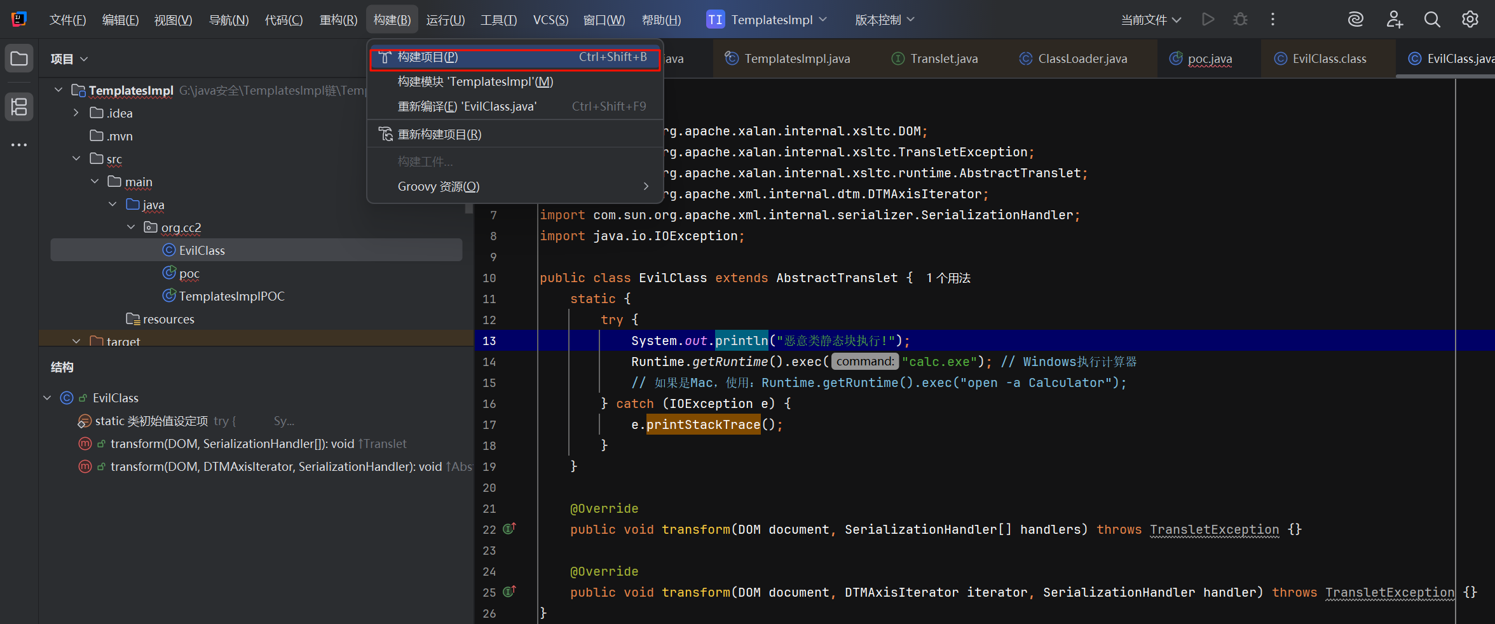Click the override gutter icon on line 25

pyautogui.click(x=509, y=592)
